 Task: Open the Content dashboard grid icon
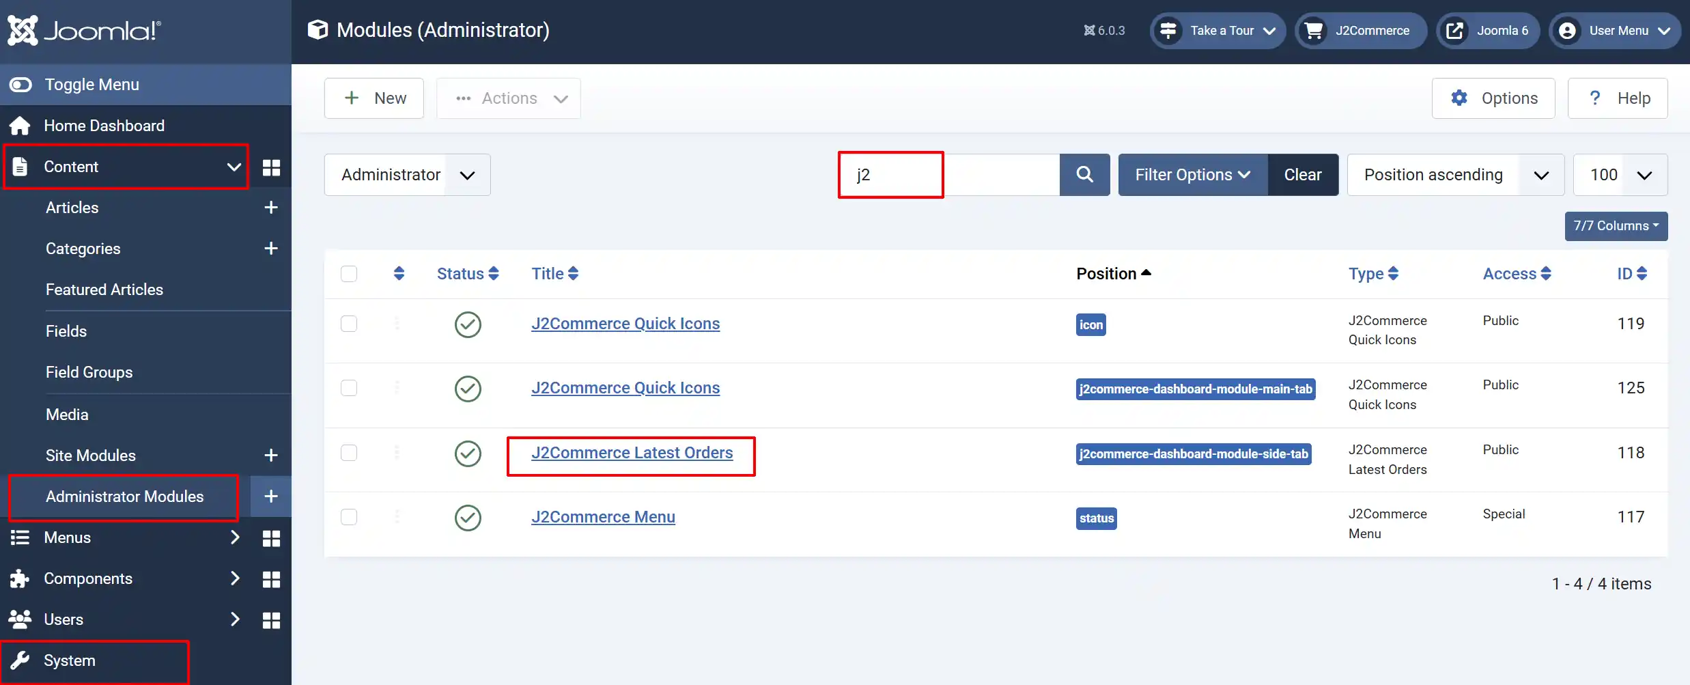[x=271, y=167]
